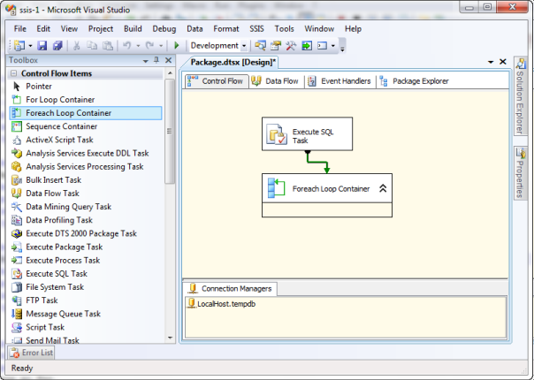The image size is (534, 380).
Task: Click the Save icon in toolbar
Action: (42, 46)
